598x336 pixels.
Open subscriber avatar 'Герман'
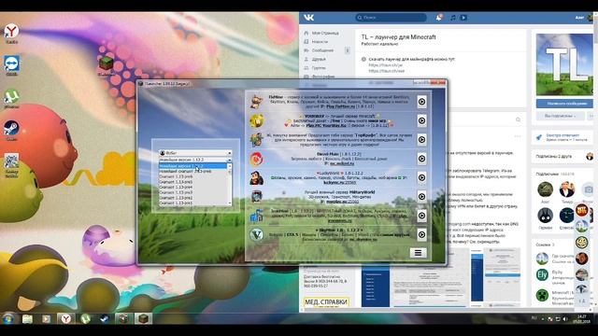pyautogui.click(x=545, y=216)
